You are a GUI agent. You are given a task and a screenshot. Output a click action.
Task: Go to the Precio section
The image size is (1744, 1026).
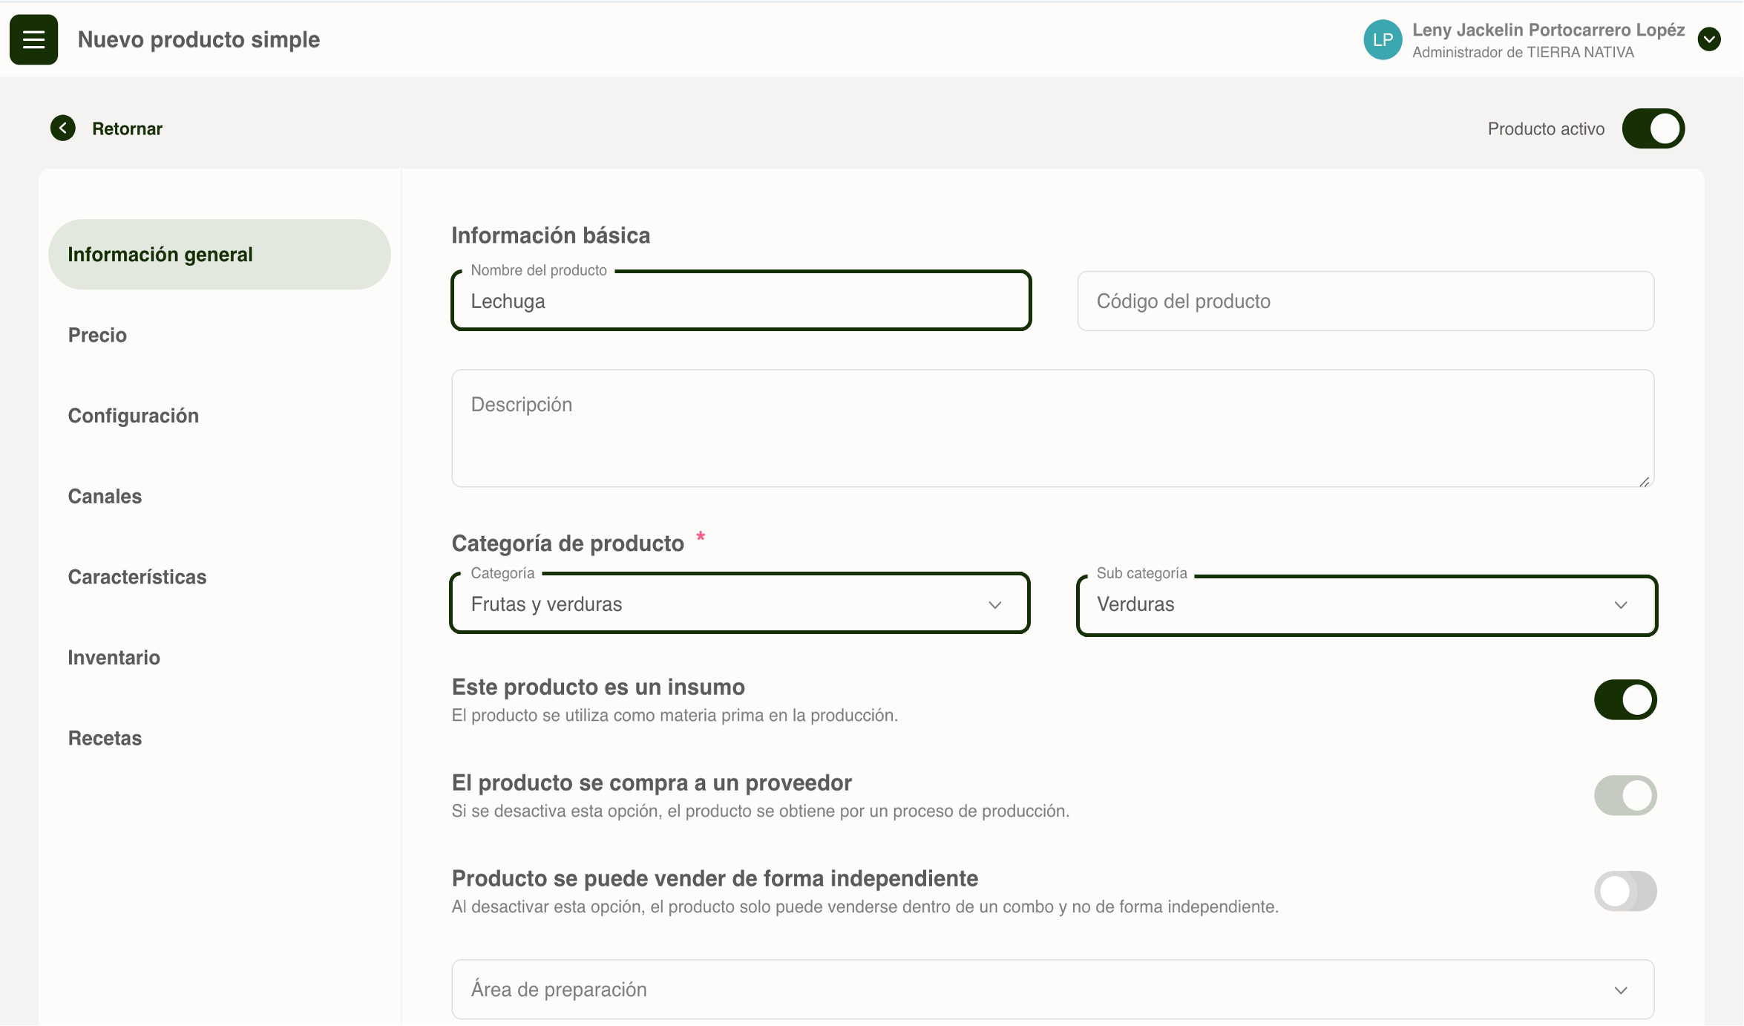[97, 335]
